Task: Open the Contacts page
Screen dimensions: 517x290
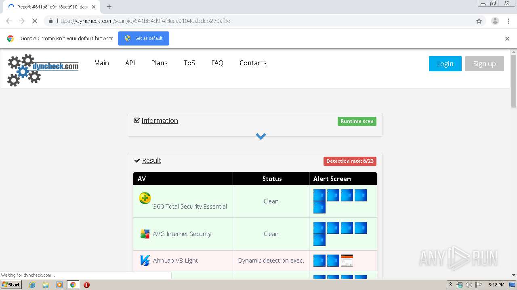Action: click(x=253, y=63)
